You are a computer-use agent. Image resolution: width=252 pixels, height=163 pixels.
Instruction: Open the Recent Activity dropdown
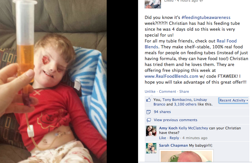click(234, 100)
